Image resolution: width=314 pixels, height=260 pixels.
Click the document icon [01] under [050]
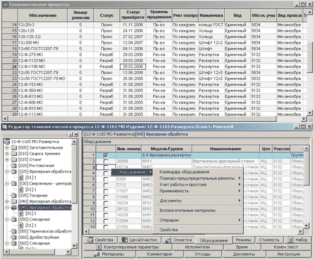tap(21, 225)
